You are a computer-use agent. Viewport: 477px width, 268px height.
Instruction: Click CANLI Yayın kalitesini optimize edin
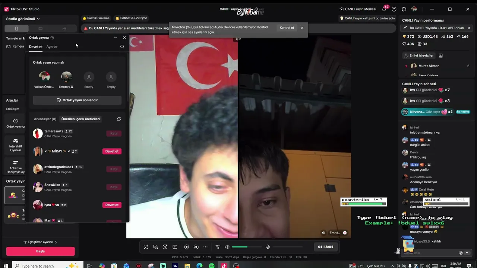(367, 18)
